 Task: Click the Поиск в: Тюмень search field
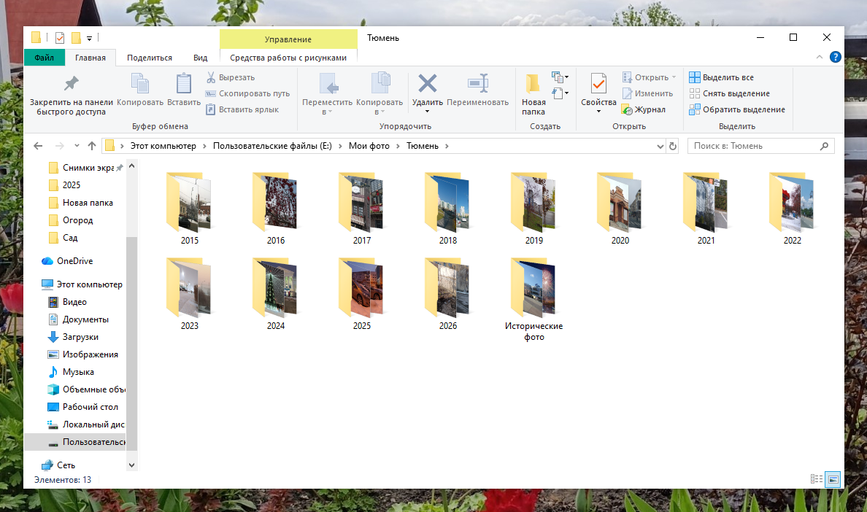[x=760, y=146]
